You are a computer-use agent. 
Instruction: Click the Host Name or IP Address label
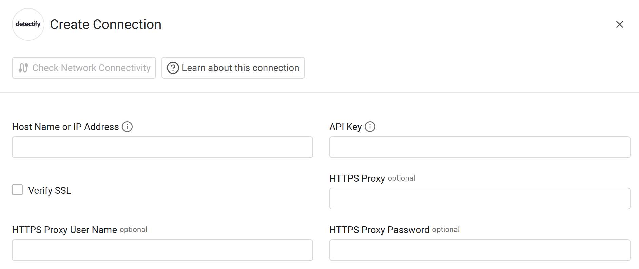click(66, 126)
